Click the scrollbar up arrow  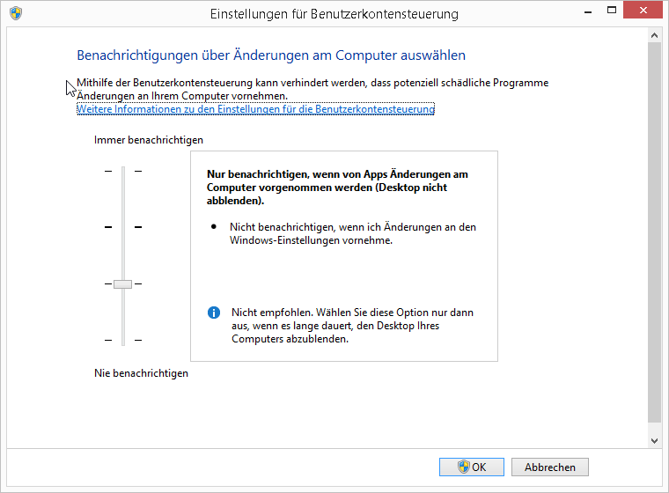coord(654,35)
